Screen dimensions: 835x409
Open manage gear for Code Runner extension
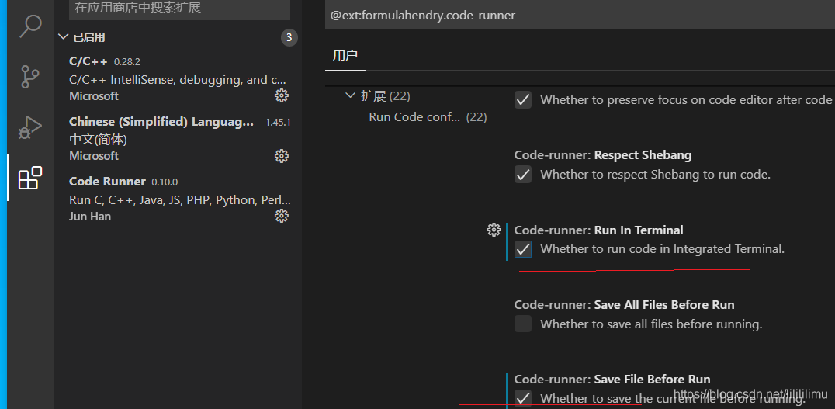pos(282,216)
